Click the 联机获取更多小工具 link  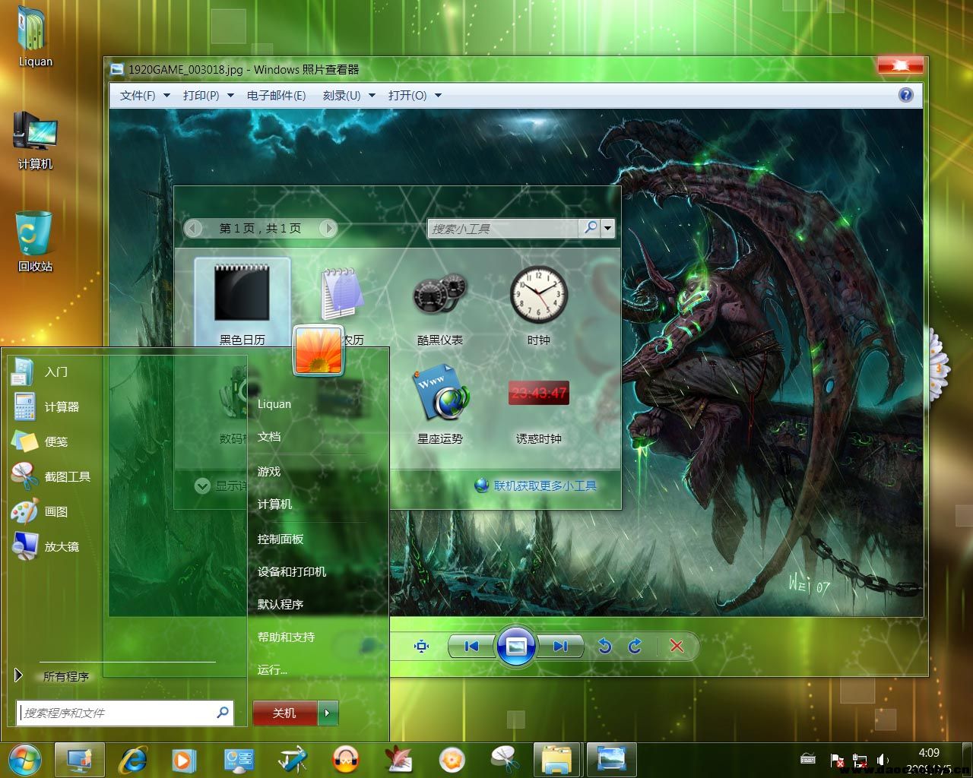[x=545, y=485]
